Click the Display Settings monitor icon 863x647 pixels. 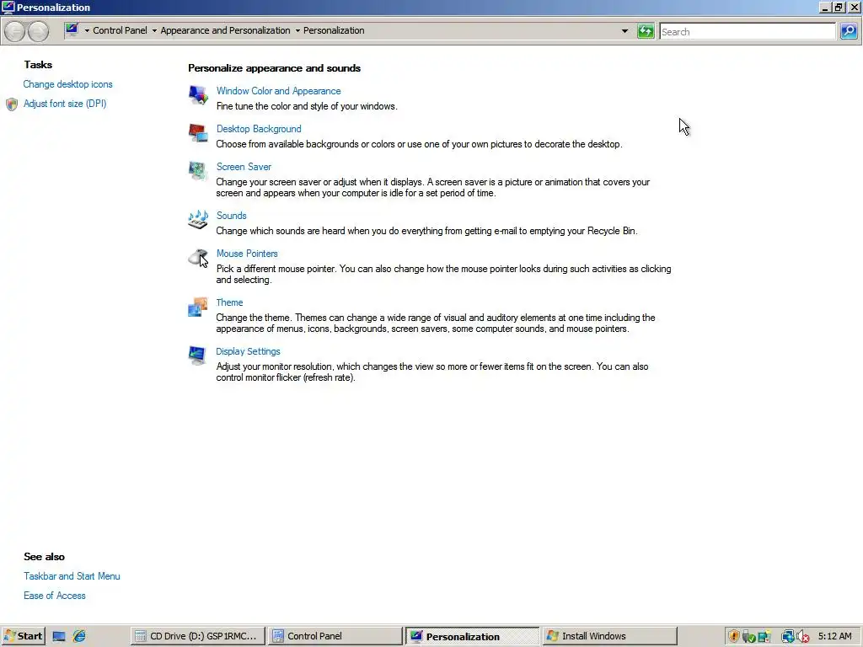[197, 356]
